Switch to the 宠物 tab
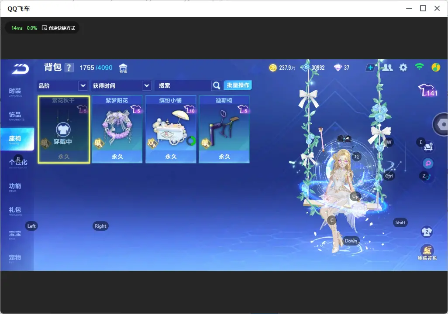This screenshot has height=314, width=448. [x=15, y=258]
